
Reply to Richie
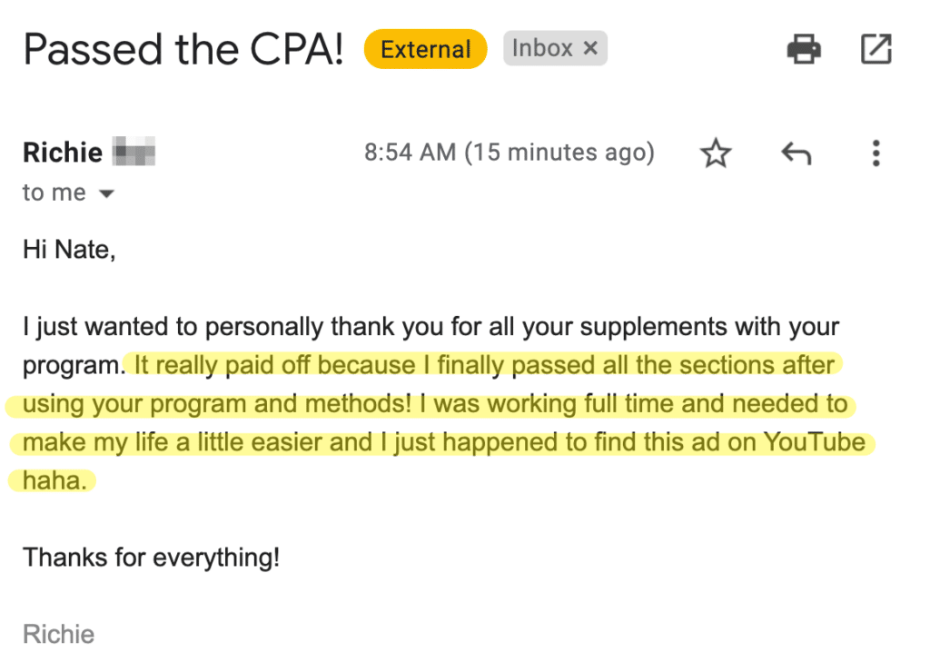pos(796,153)
